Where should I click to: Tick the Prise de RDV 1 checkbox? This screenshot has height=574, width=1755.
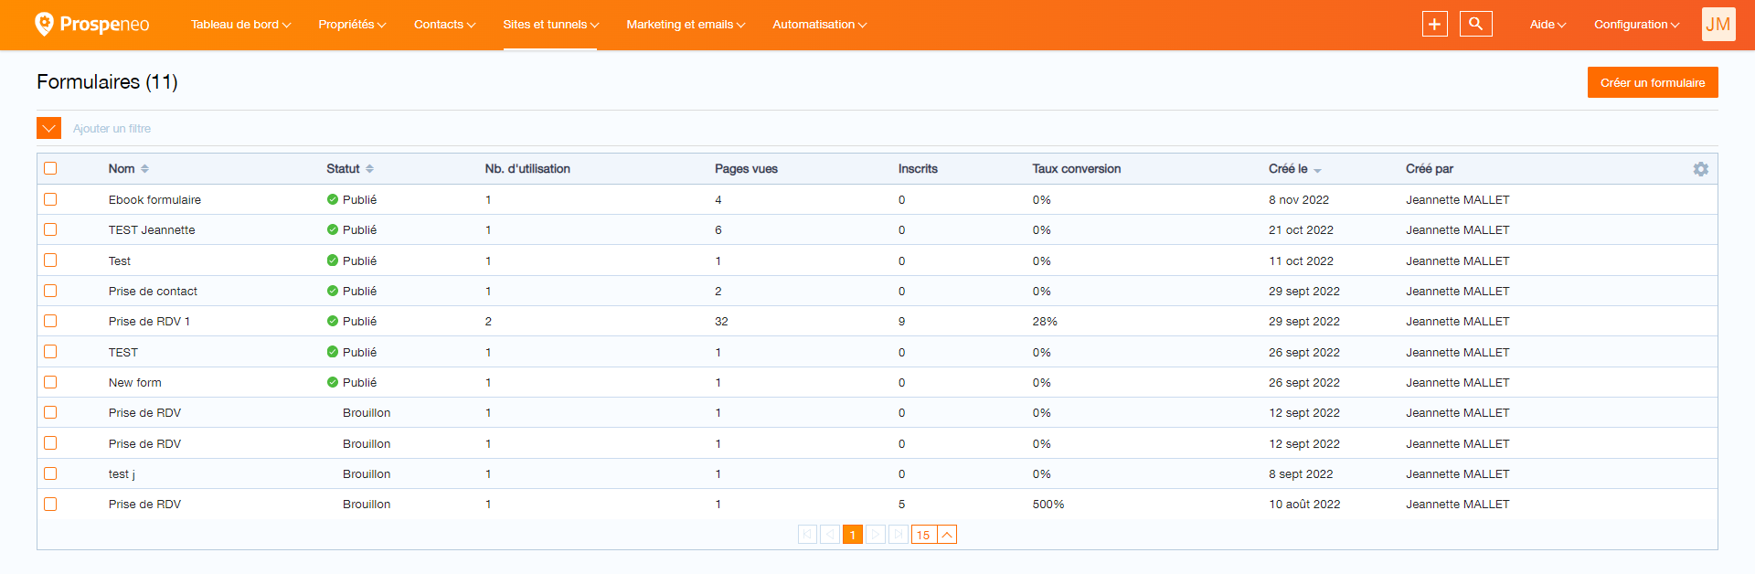point(50,321)
